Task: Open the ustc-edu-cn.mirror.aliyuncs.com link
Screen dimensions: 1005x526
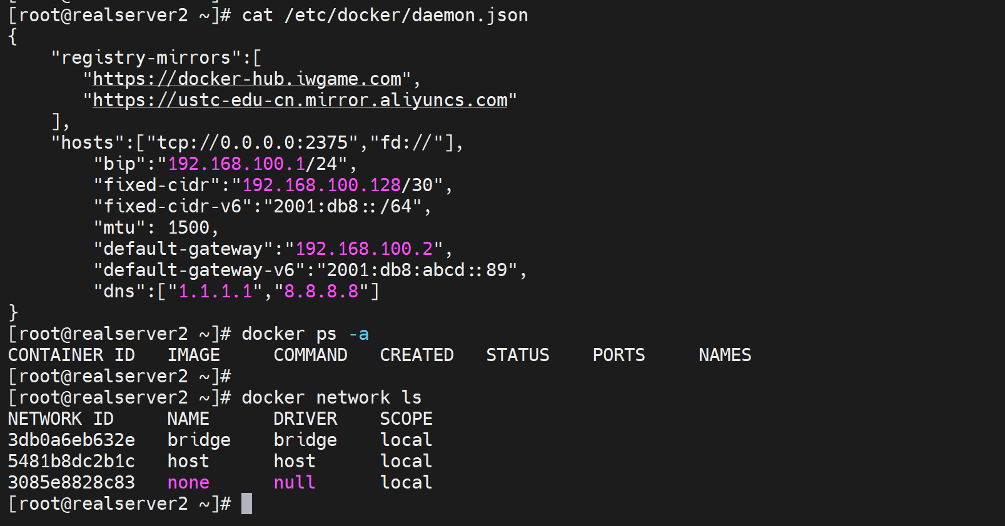Action: 300,101
